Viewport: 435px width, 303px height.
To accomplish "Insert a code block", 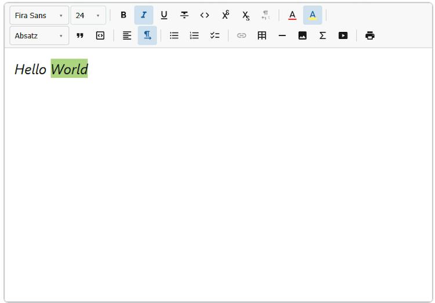I will 100,35.
